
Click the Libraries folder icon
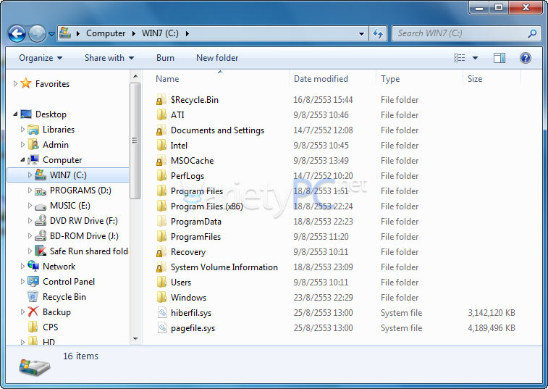[x=33, y=130]
